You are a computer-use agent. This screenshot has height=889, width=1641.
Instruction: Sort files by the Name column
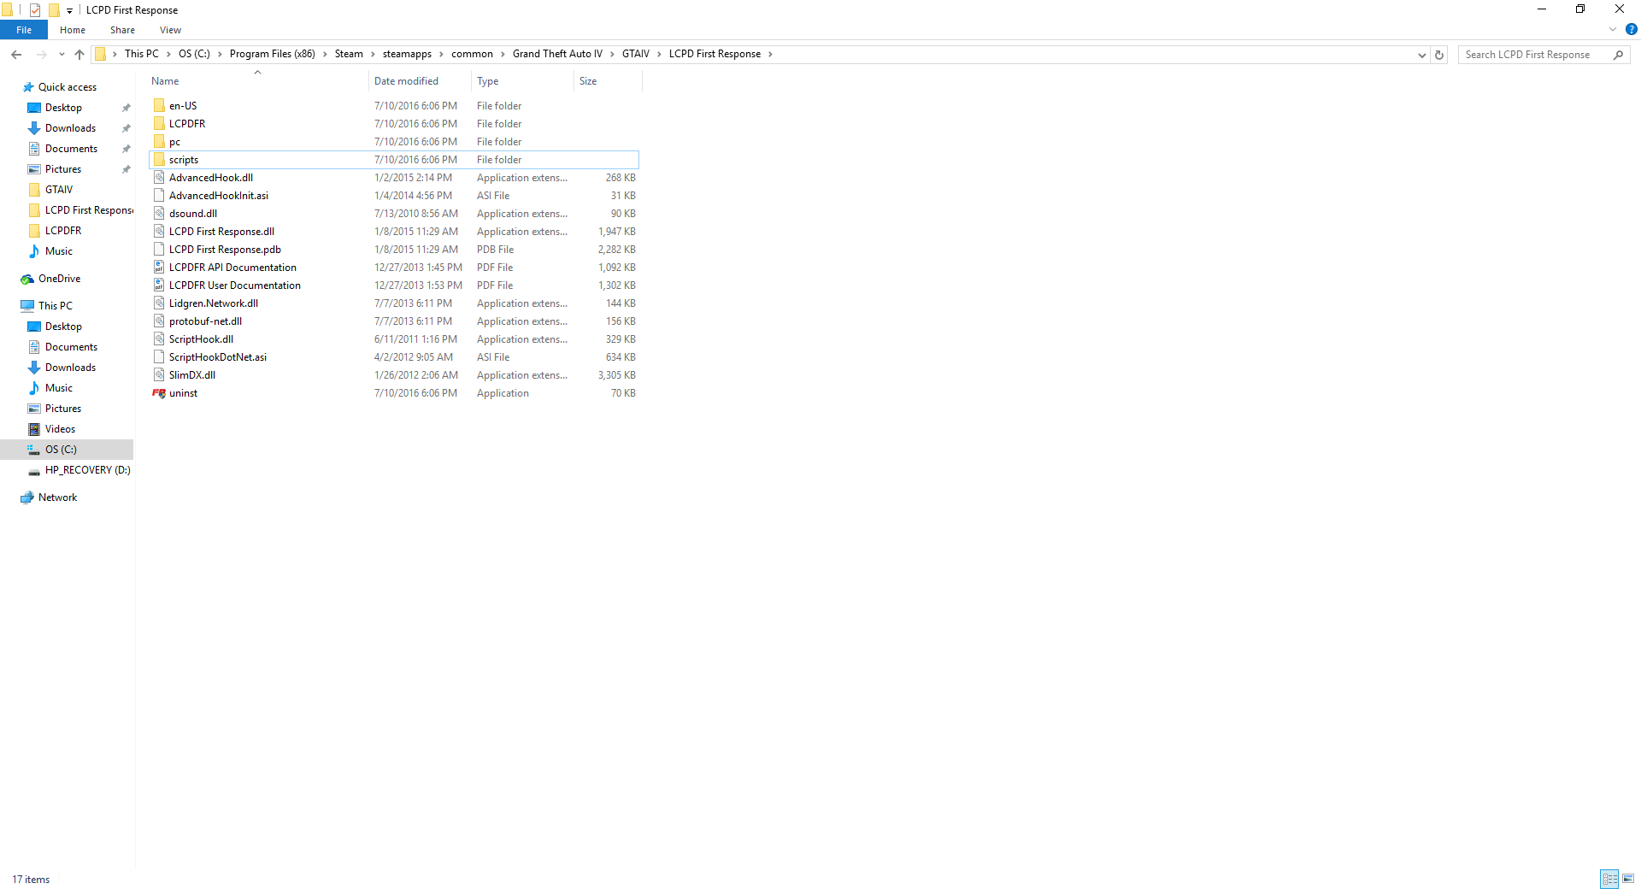pos(258,81)
